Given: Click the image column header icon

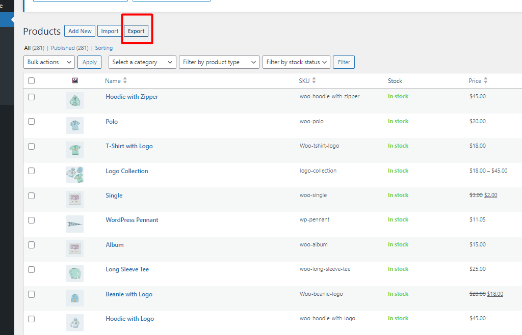Looking at the screenshot, I should tap(75, 80).
